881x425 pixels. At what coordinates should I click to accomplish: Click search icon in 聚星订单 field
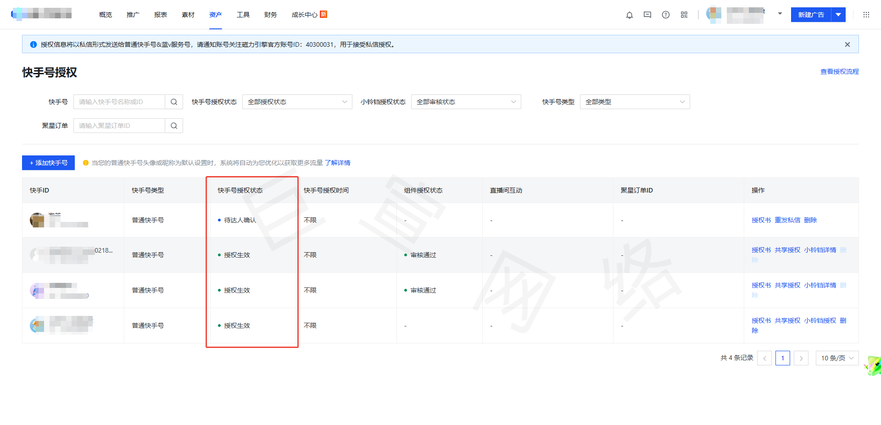(174, 126)
